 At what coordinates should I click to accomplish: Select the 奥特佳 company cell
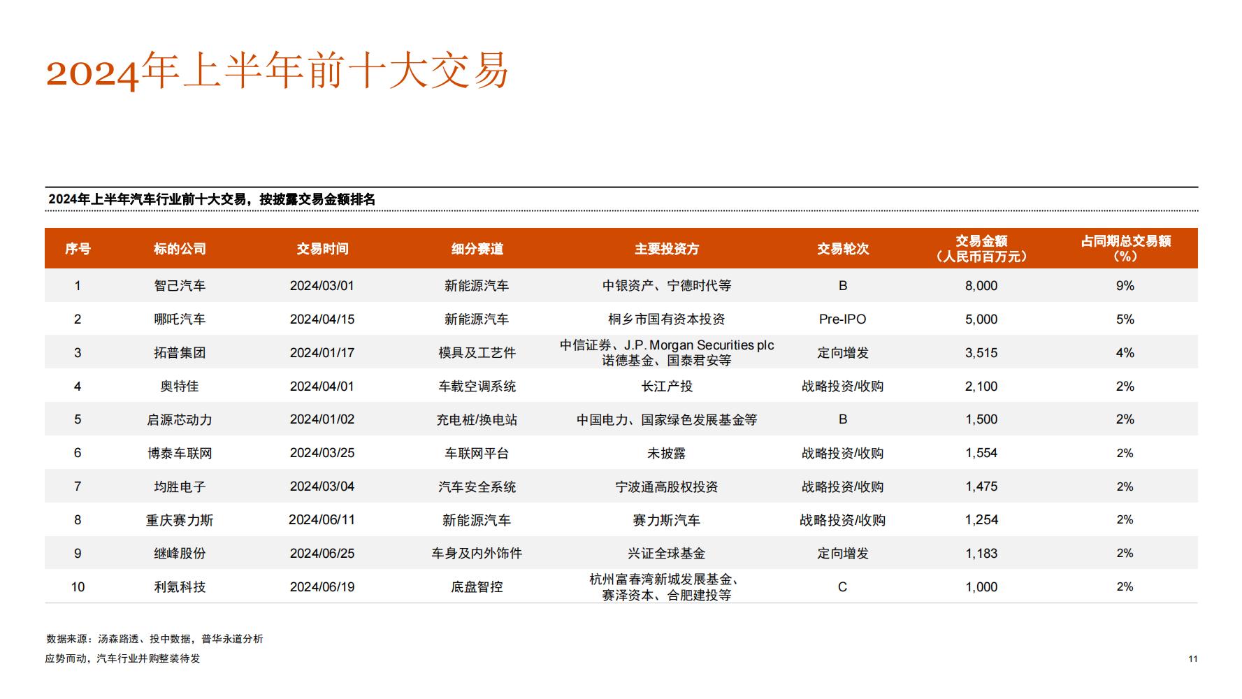click(180, 387)
